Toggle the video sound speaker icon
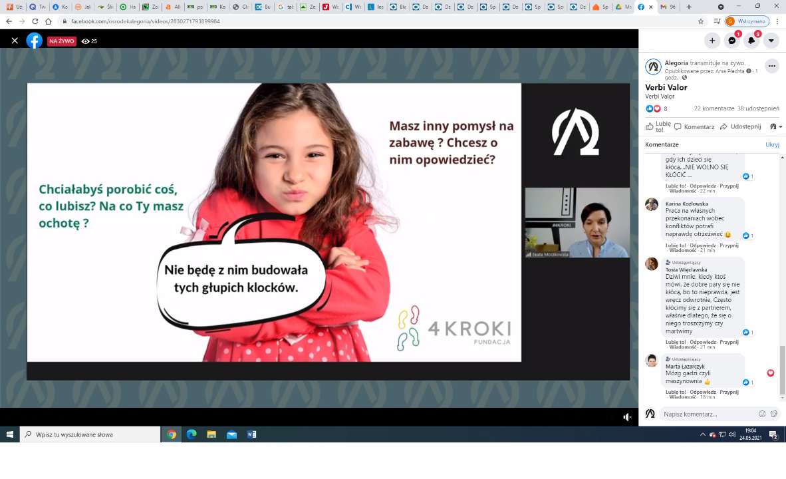Image resolution: width=786 pixels, height=479 pixels. 626,417
